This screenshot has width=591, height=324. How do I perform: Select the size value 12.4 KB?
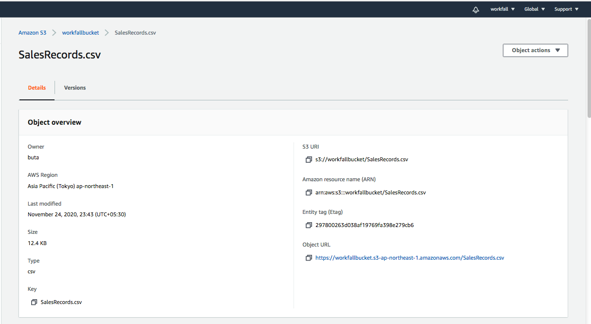37,243
